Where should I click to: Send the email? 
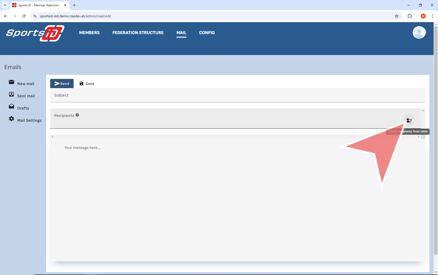(x=62, y=84)
